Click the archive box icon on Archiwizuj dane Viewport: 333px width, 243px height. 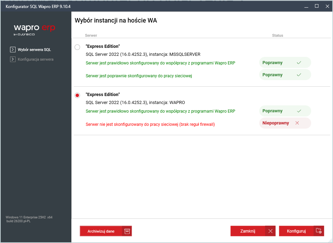point(127,231)
